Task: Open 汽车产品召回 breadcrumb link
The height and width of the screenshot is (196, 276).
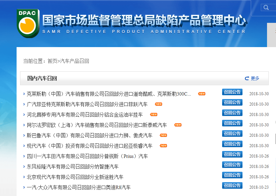Action: tap(75, 61)
